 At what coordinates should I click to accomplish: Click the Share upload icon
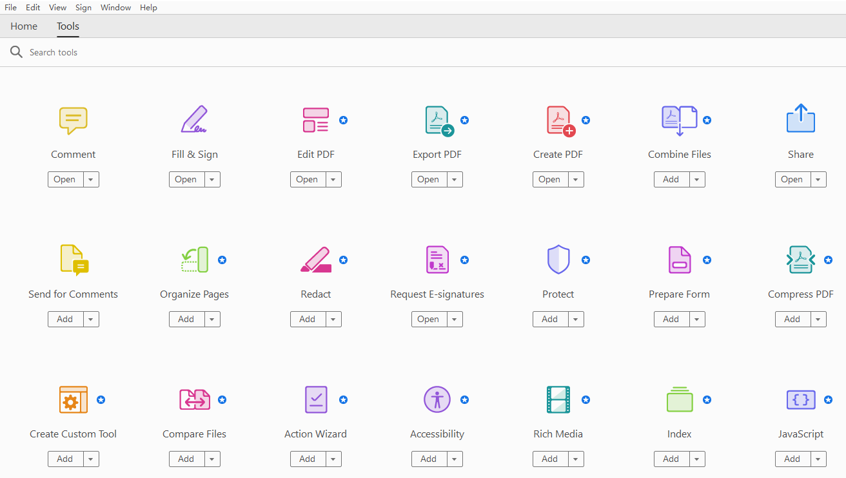(x=801, y=119)
